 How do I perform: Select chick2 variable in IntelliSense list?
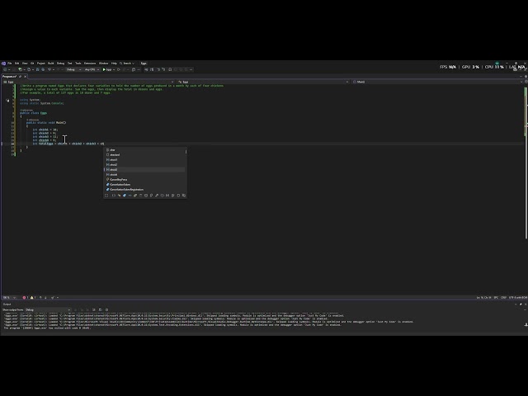pos(145,165)
